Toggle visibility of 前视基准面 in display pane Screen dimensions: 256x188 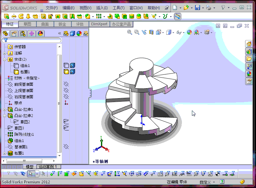tap(66, 84)
